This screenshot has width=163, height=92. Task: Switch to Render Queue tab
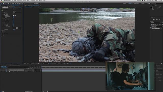(5, 65)
